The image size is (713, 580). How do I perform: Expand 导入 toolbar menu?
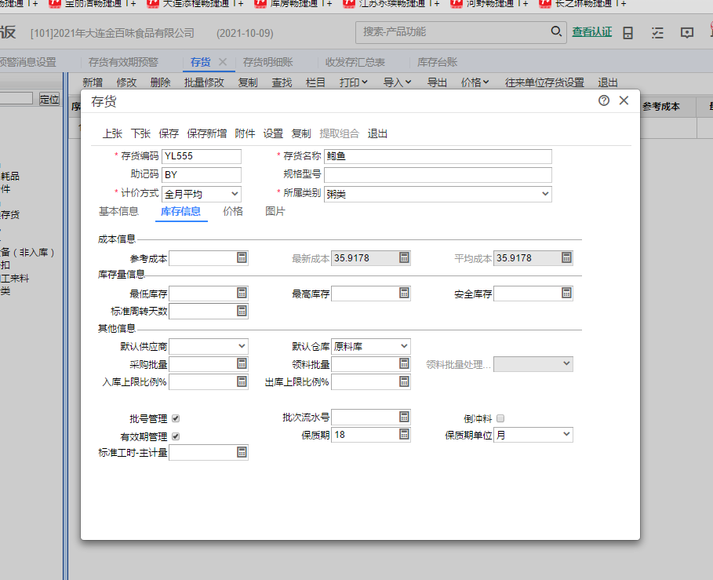[397, 82]
